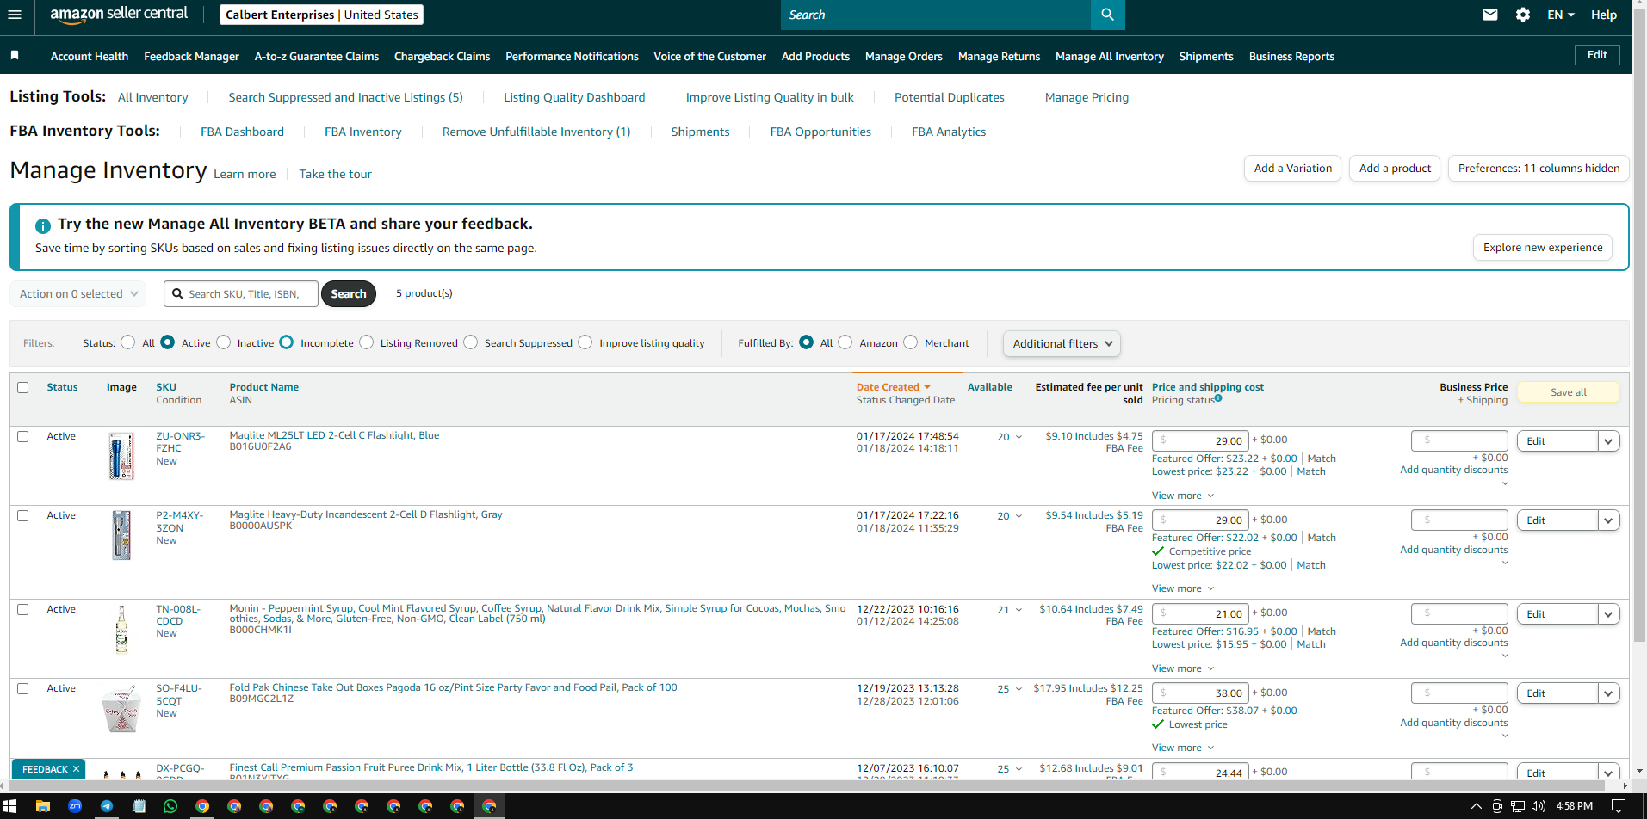This screenshot has height=819, width=1647.
Task: Click the Meet Now camera tray icon
Action: tap(1497, 806)
